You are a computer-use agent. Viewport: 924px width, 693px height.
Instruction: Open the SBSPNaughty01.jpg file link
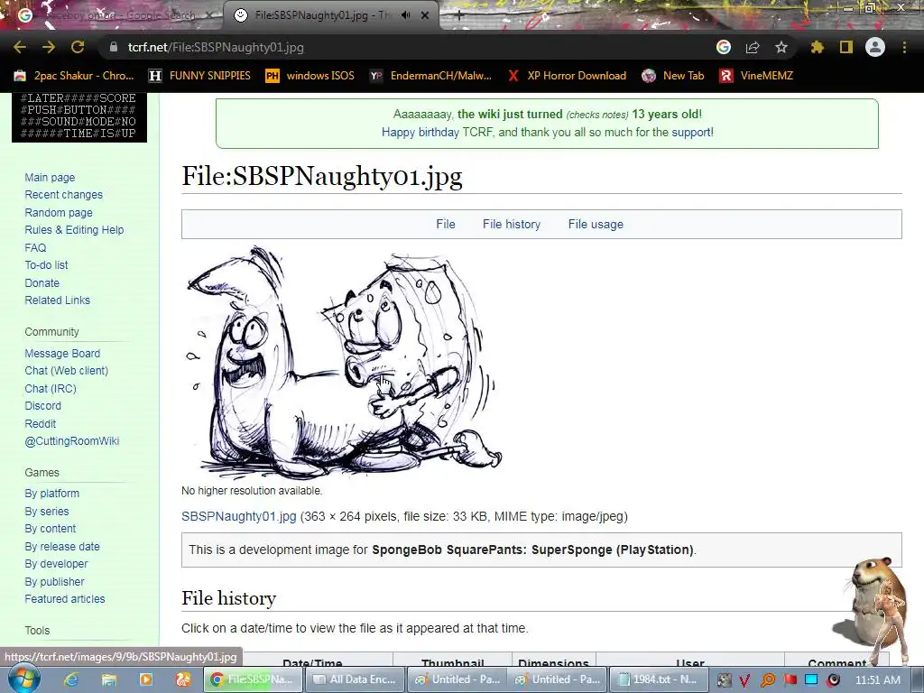pyautogui.click(x=238, y=516)
